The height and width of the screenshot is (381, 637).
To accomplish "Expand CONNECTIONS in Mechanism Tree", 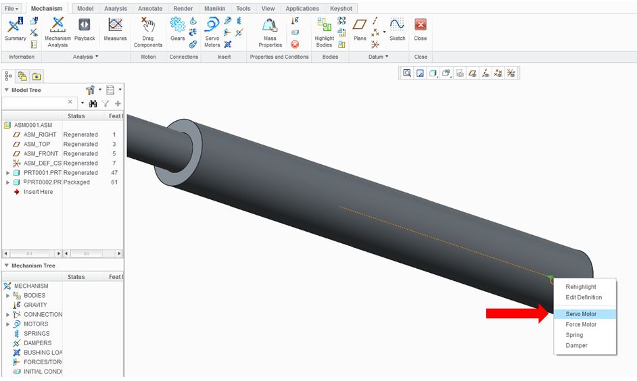I will click(x=7, y=315).
